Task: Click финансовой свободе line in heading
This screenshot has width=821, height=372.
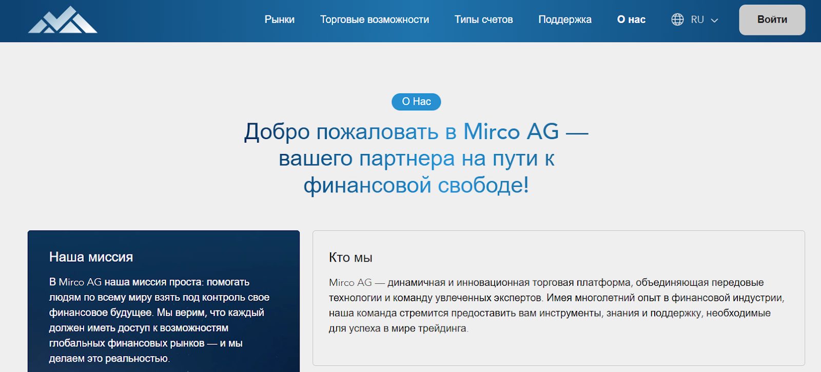Action: (x=416, y=185)
